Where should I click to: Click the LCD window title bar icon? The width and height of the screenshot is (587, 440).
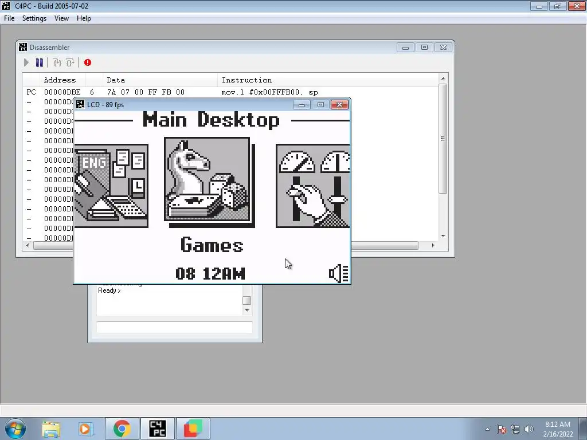80,105
